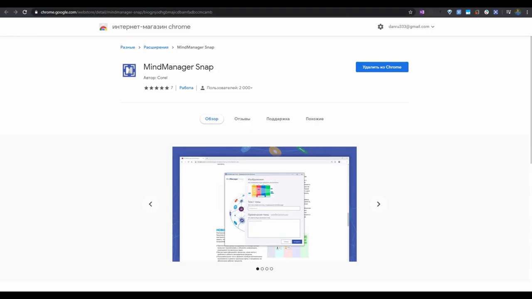Select the fourth carousel dot
This screenshot has width=532, height=299.
(271, 269)
